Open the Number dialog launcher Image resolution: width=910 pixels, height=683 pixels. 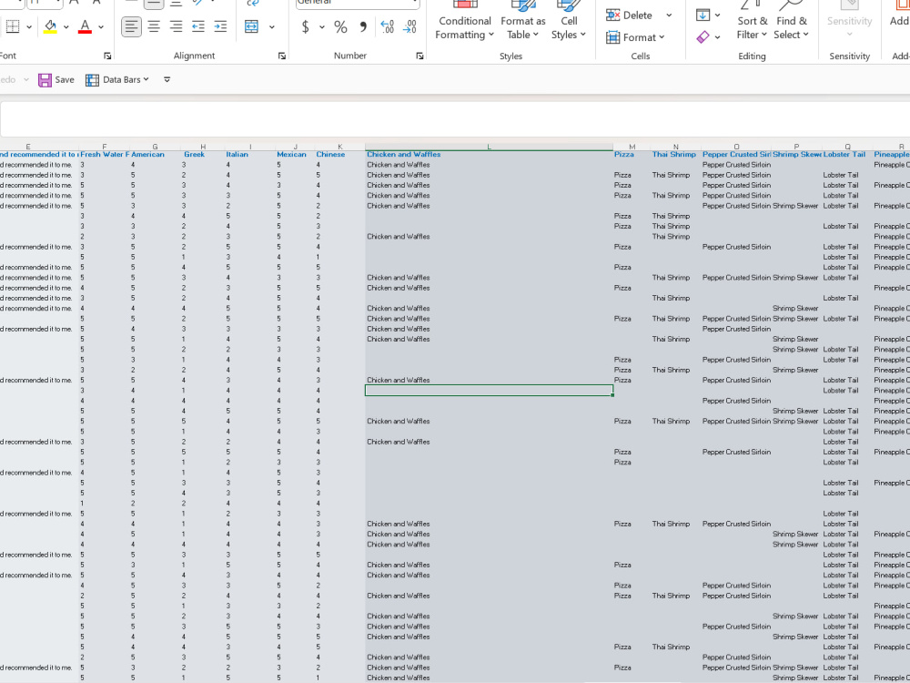coord(420,56)
